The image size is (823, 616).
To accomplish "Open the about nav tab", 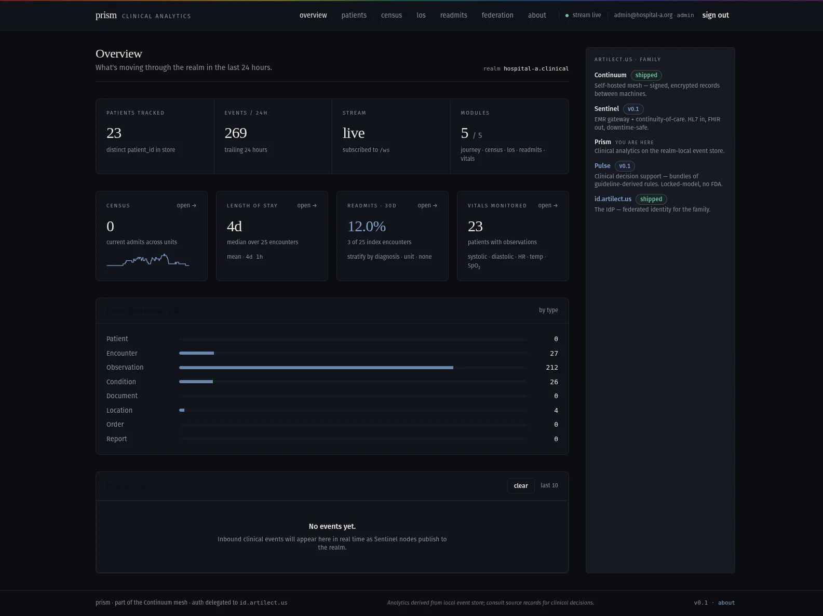I will tap(537, 15).
